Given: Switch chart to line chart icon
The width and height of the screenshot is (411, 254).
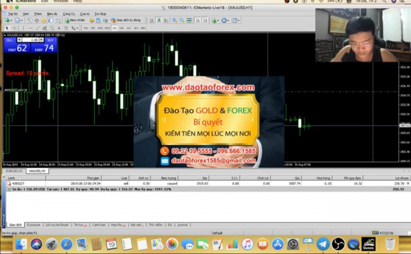Looking at the screenshot, I should tap(166, 20).
